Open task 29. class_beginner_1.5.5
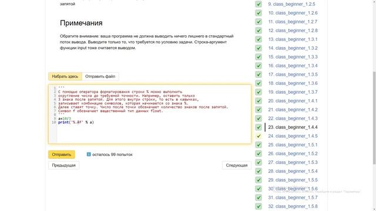Screen dimensions: 376x211 293,180
